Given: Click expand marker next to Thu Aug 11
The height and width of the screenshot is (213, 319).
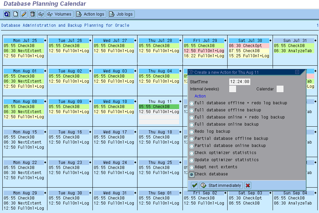Looking at the screenshot, I should pyautogui.click(x=180, y=102).
